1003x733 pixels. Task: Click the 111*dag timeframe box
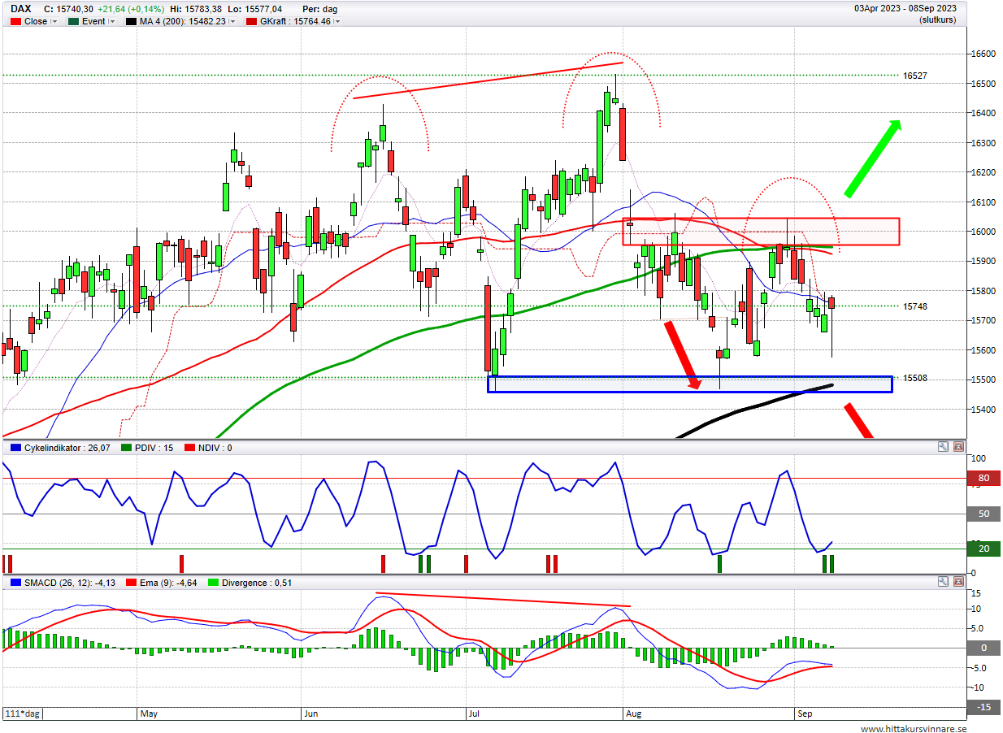(22, 714)
